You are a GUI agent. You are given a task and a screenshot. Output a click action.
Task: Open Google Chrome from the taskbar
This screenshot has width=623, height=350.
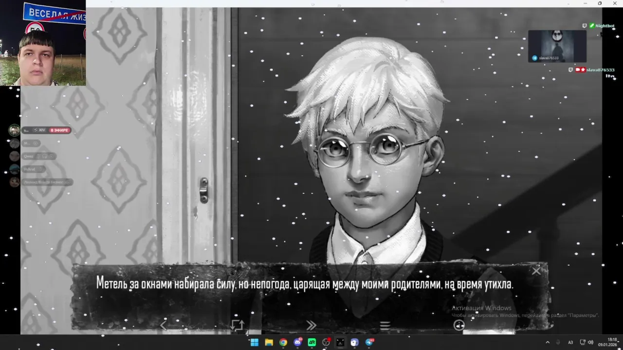(283, 342)
